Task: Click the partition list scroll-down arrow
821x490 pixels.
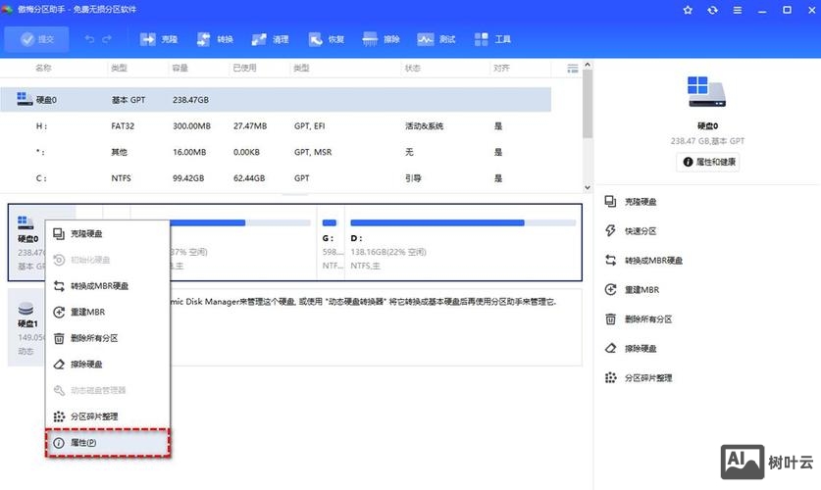Action: pyautogui.click(x=588, y=187)
